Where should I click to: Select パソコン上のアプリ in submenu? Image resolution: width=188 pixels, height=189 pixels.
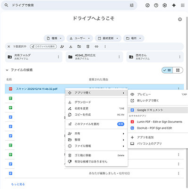point(158,144)
